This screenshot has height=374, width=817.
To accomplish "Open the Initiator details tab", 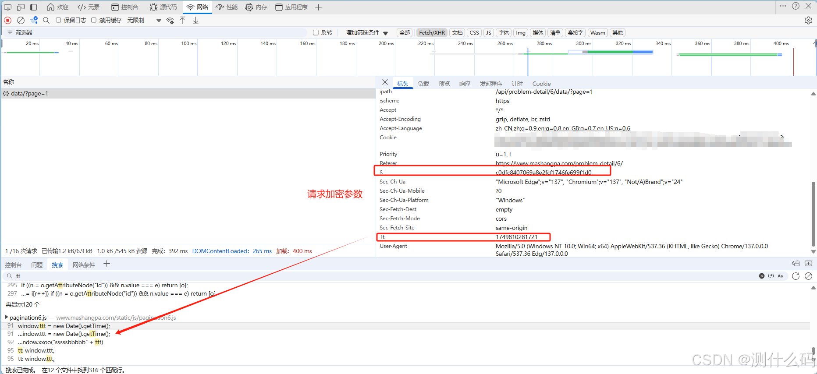I will 491,83.
